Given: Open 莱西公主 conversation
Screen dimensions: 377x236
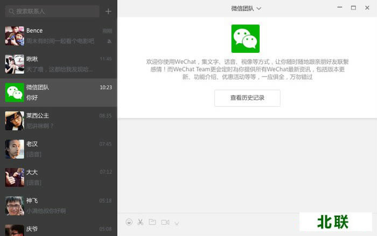Looking at the screenshot, I should [x=58, y=121].
